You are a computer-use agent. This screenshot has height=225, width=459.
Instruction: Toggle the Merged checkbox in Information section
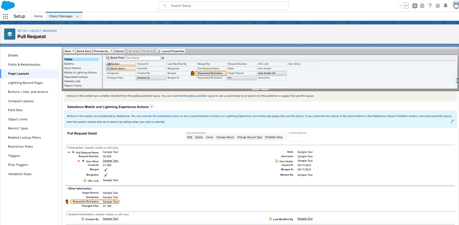click(x=106, y=170)
